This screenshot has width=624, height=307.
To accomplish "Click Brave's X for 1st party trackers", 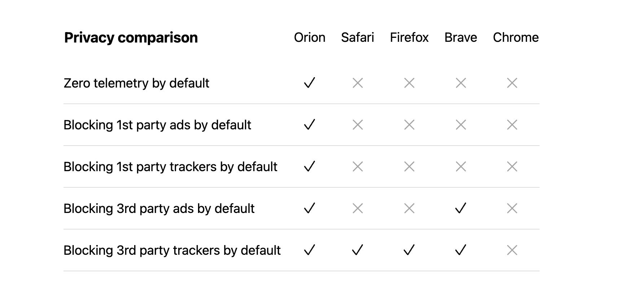I will [461, 166].
